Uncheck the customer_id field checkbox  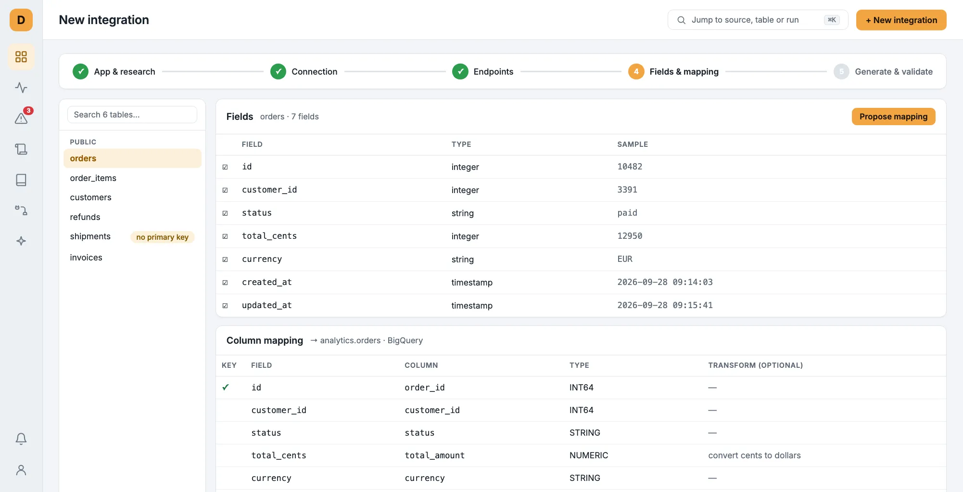pos(225,190)
